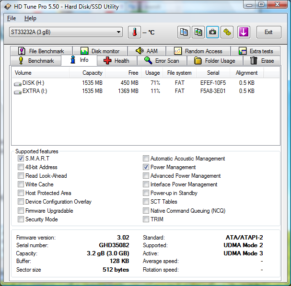Toggle the Read Look-Ahead checkbox

pyautogui.click(x=21, y=176)
